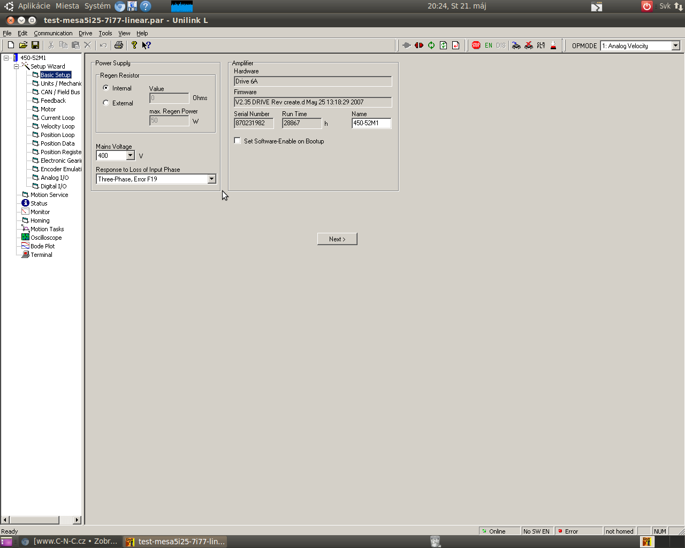Enable Set Software-Enable on Bootup checkbox

pyautogui.click(x=238, y=141)
